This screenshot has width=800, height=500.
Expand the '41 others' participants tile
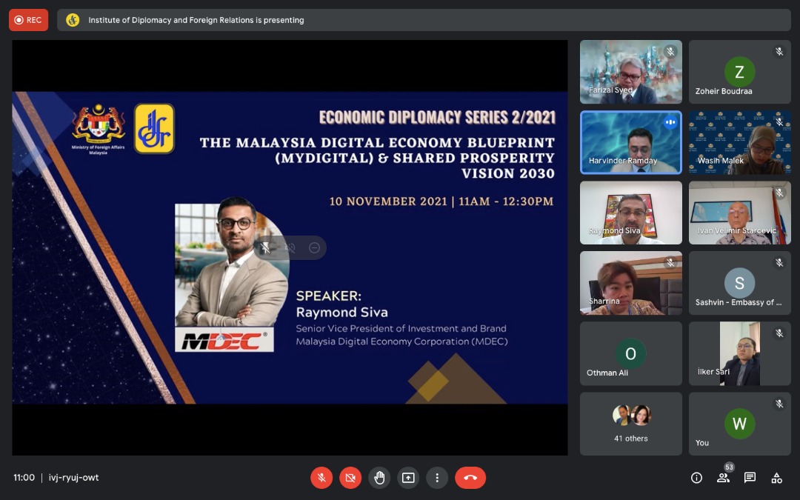[x=630, y=424]
